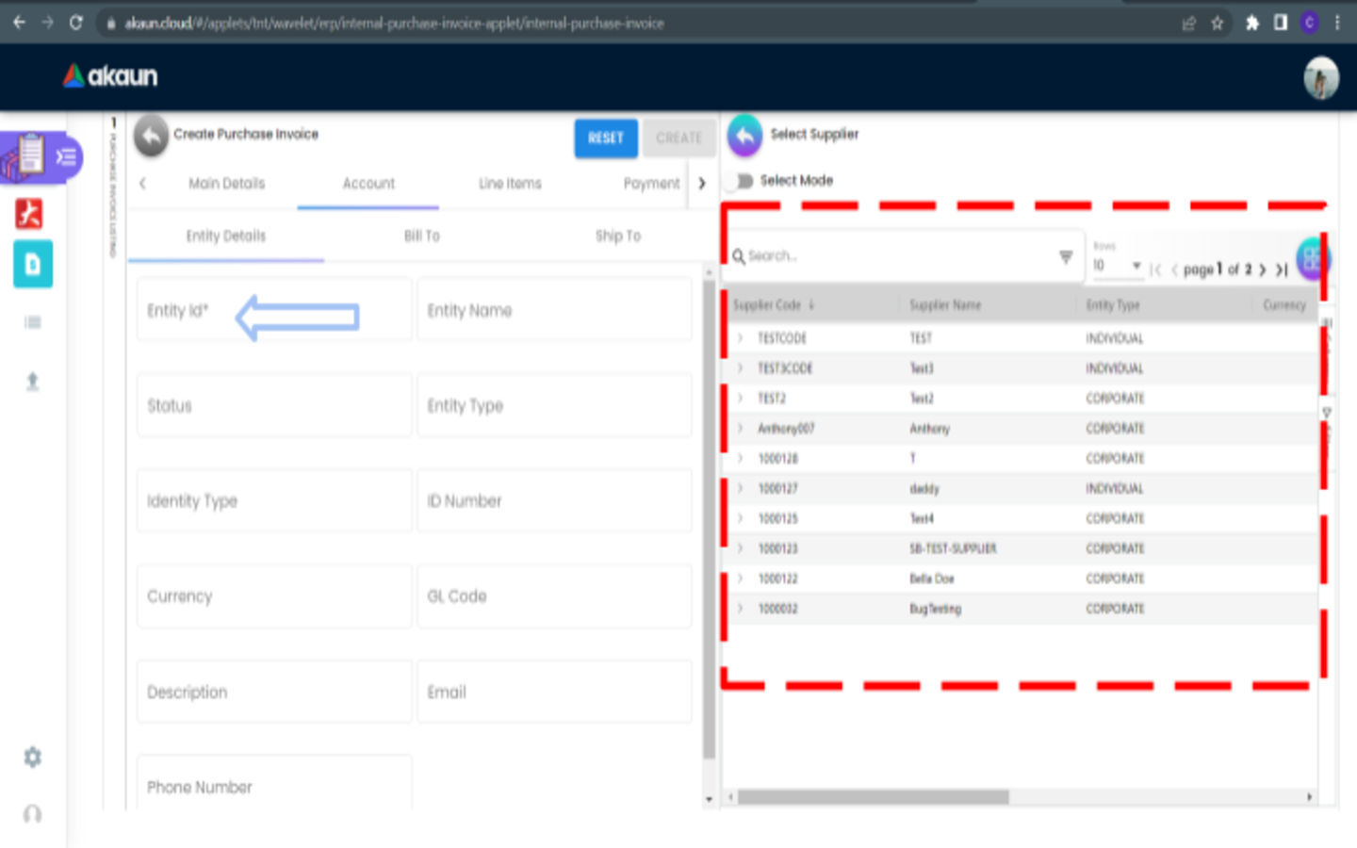1357x848 pixels.
Task: Click the back arrow beside Select Supplier
Action: (744, 136)
